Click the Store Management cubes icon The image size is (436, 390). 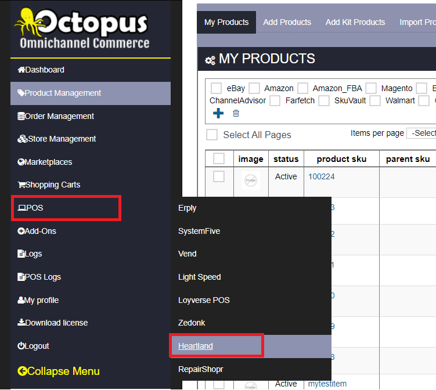(x=22, y=139)
